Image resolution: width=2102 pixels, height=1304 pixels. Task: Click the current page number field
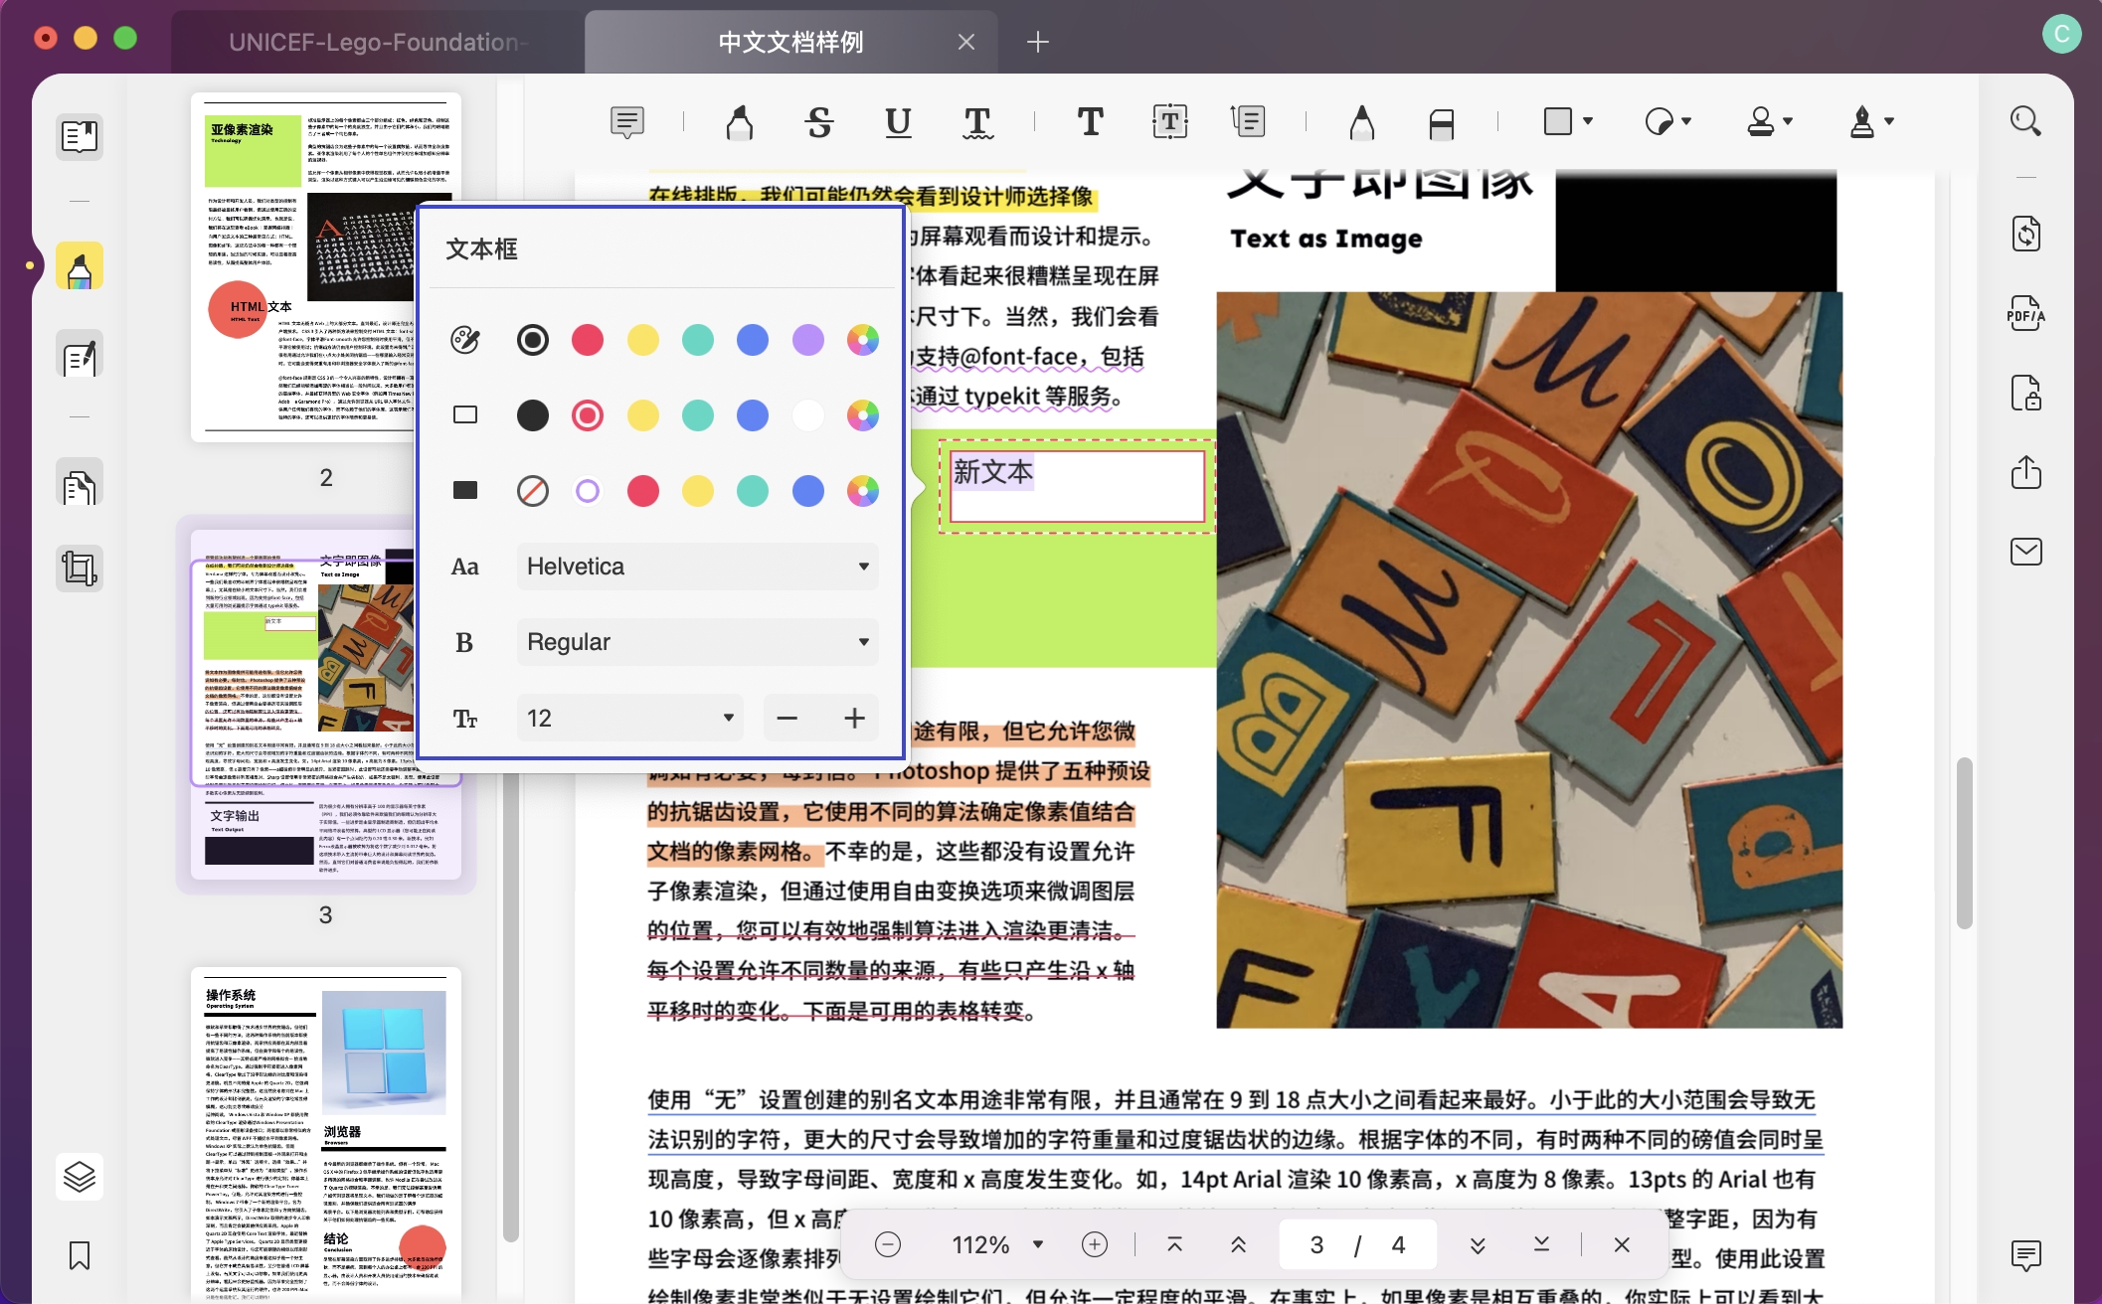[x=1316, y=1244]
